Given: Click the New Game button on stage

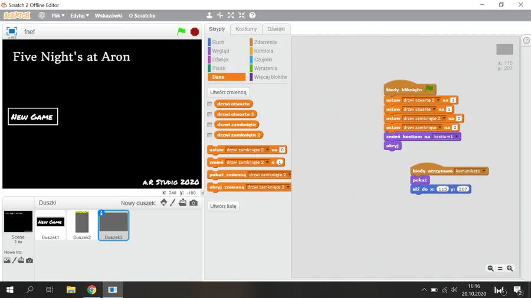Looking at the screenshot, I should click(x=33, y=117).
